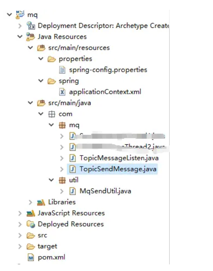Expand the TopicMessageListen.java node
Image resolution: width=213 pixels, height=271 pixels.
click(x=62, y=158)
